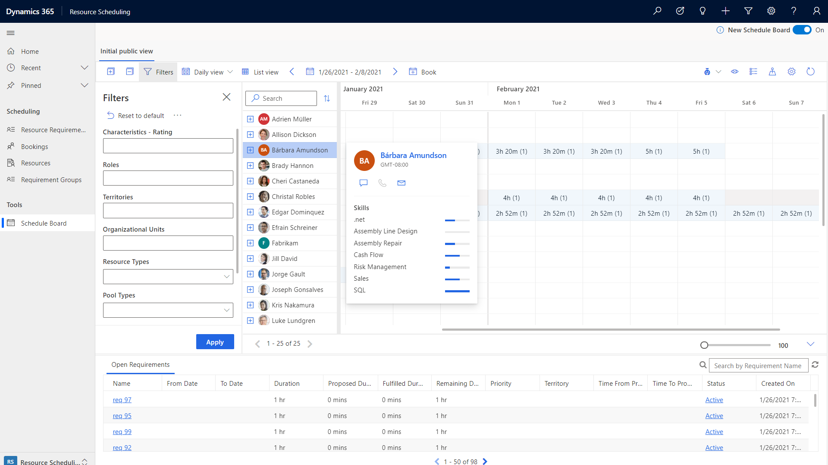The height and width of the screenshot is (465, 828).
Task: Click the list layout icon in toolbar
Action: 753,71
